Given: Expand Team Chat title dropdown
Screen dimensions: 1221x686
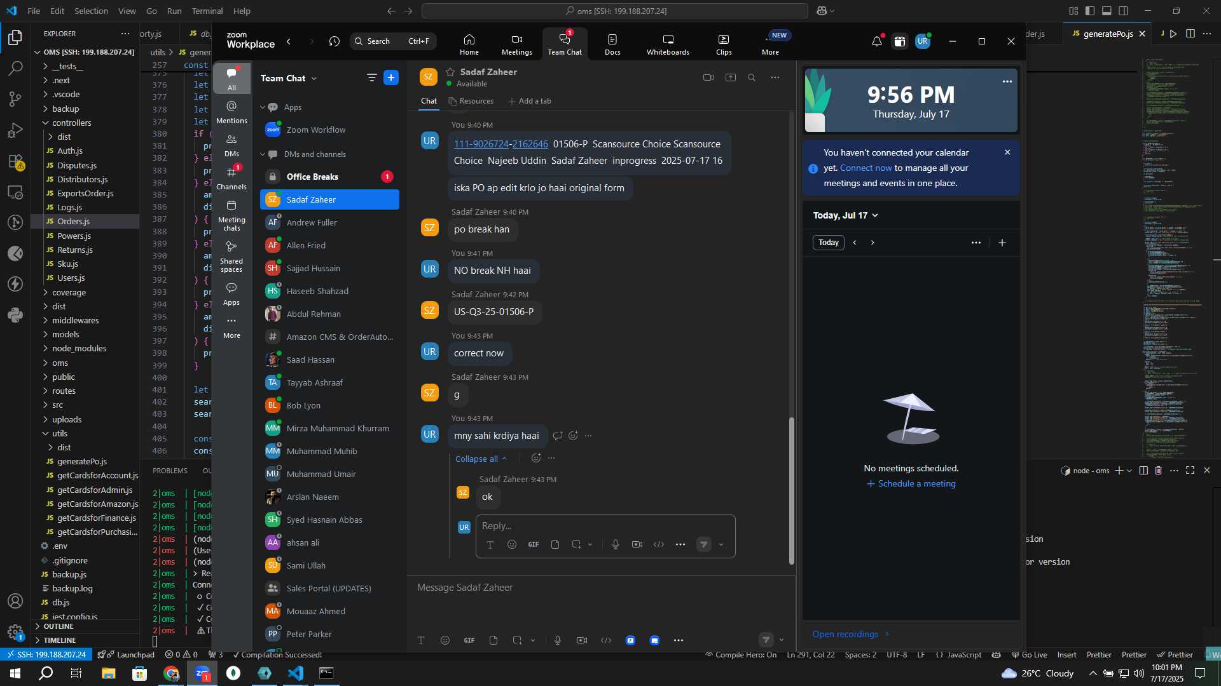Looking at the screenshot, I should point(314,78).
